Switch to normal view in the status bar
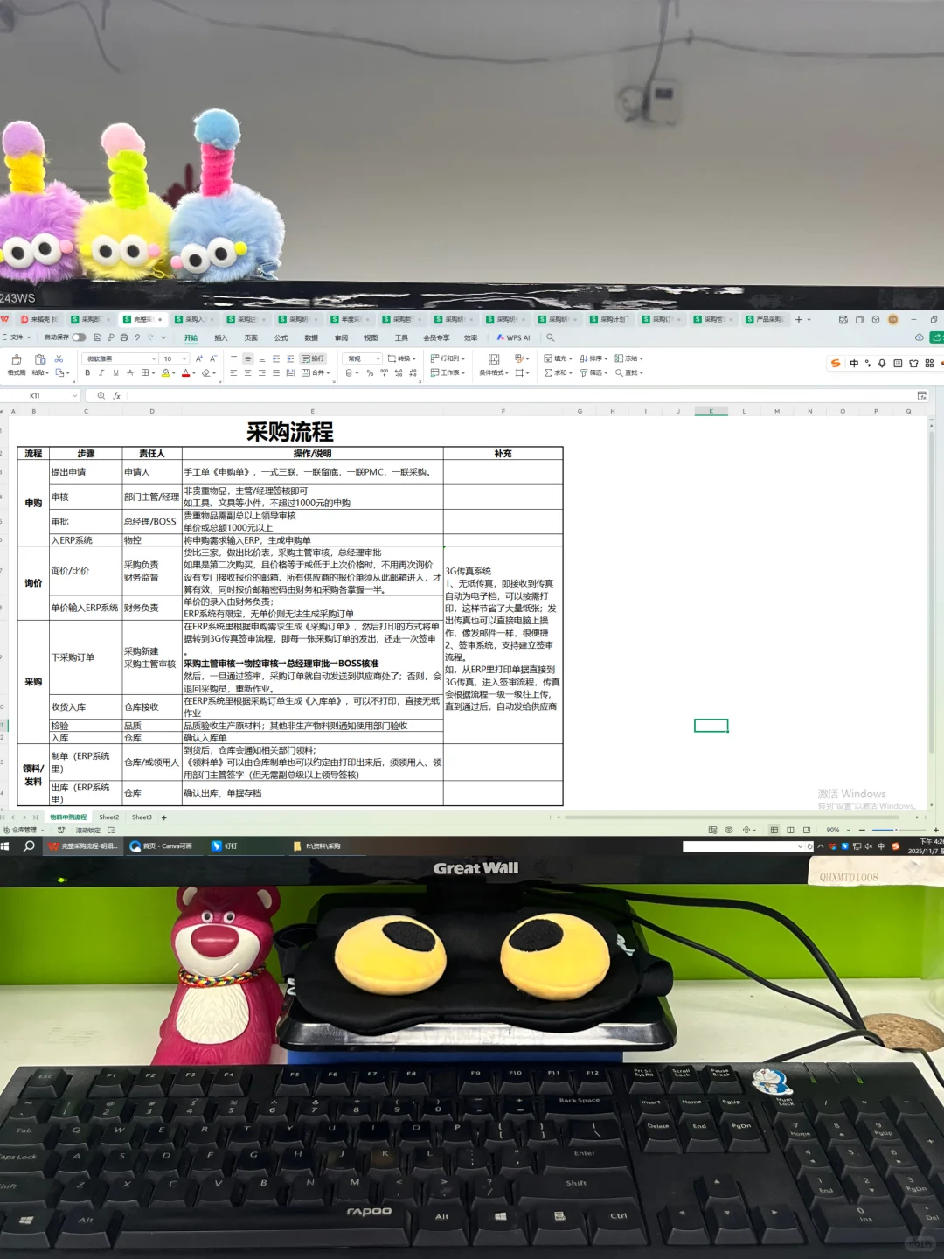Image resolution: width=944 pixels, height=1259 pixels. [774, 830]
